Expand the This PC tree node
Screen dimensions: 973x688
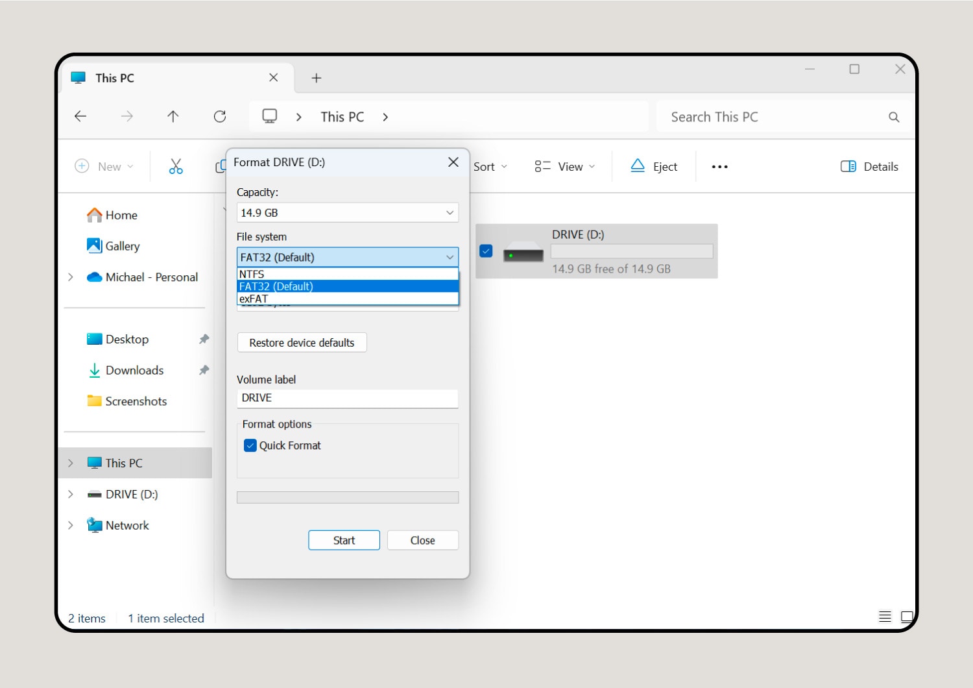point(71,463)
